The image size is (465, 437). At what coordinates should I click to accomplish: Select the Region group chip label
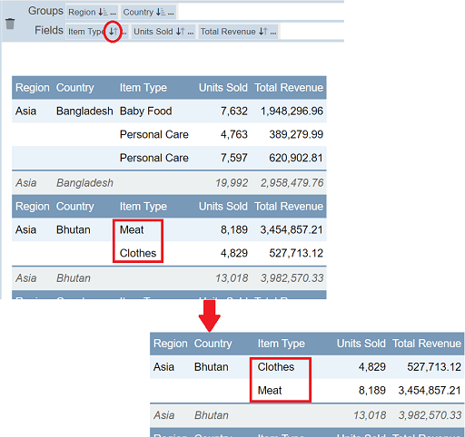(82, 12)
